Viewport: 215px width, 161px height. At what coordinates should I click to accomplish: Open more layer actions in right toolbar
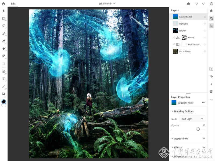pyautogui.click(x=211, y=99)
